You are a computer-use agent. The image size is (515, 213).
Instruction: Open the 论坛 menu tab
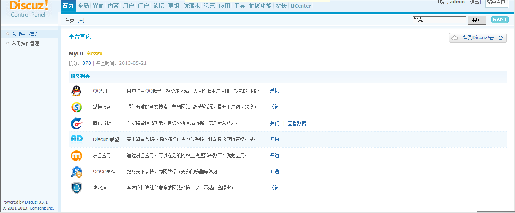pyautogui.click(x=158, y=6)
